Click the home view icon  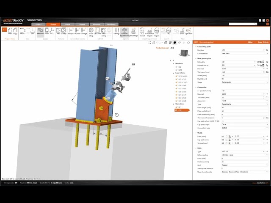[x=188, y=43]
